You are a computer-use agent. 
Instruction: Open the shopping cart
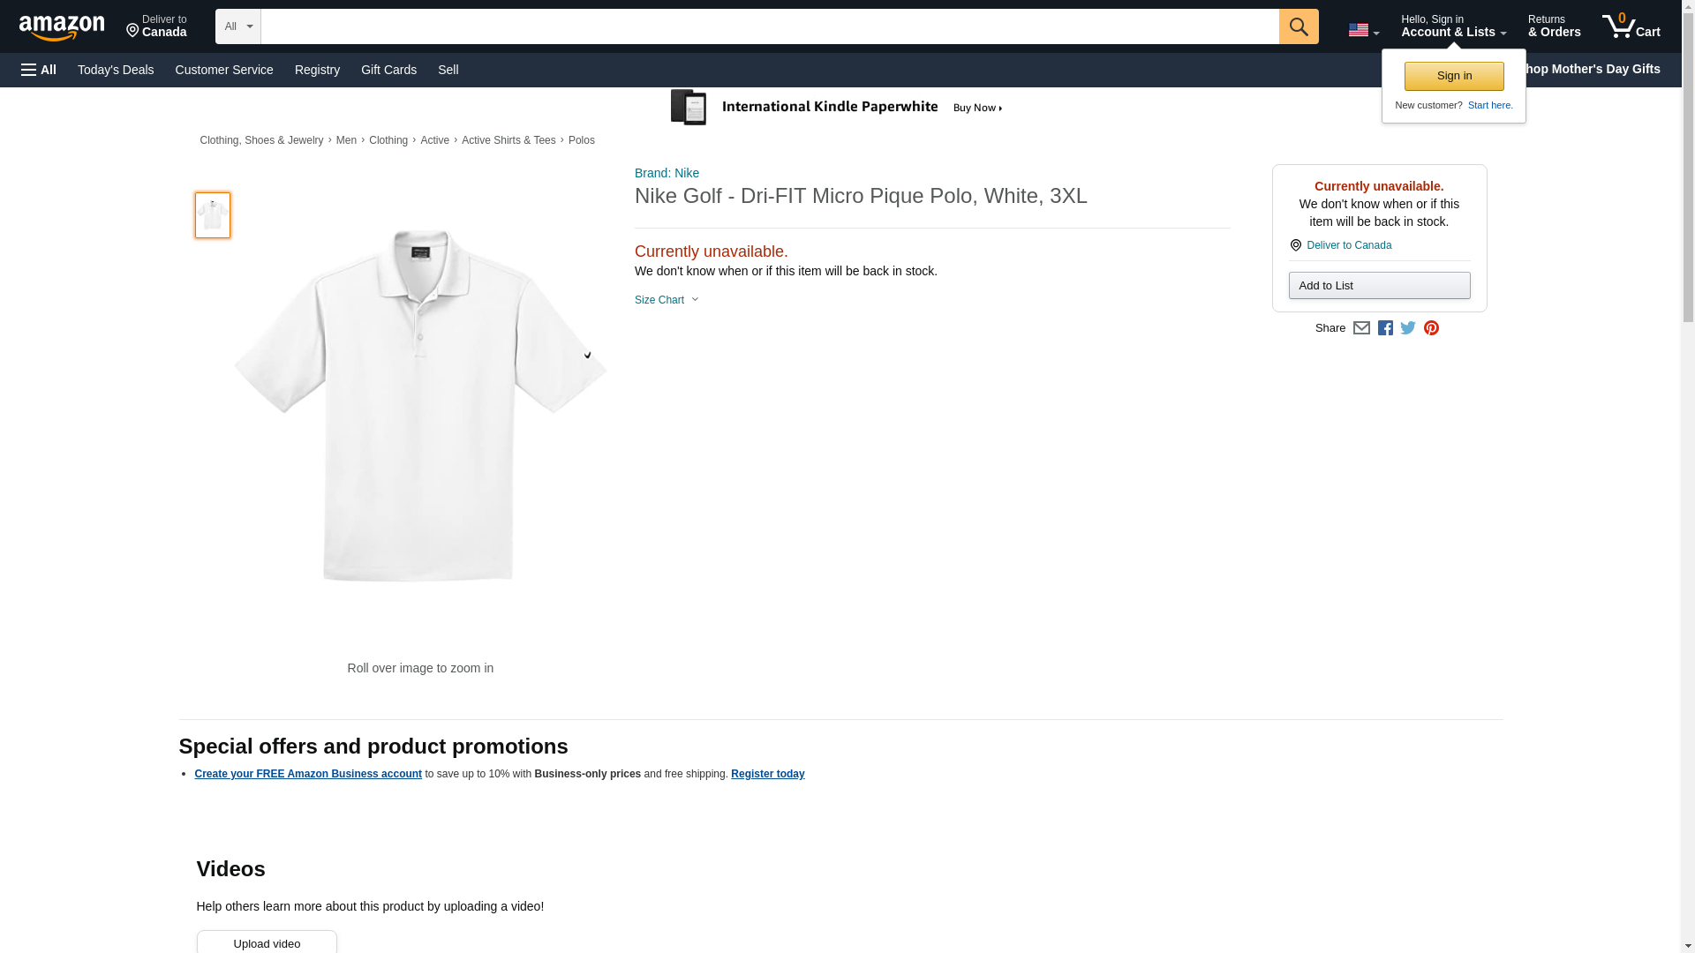click(x=1631, y=26)
